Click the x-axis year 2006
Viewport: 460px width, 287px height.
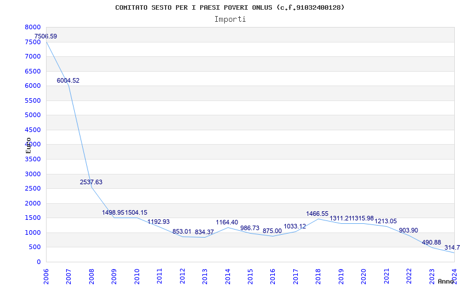point(46,277)
